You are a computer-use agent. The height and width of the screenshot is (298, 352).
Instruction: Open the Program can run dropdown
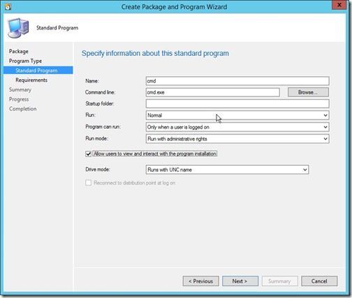pos(237,127)
